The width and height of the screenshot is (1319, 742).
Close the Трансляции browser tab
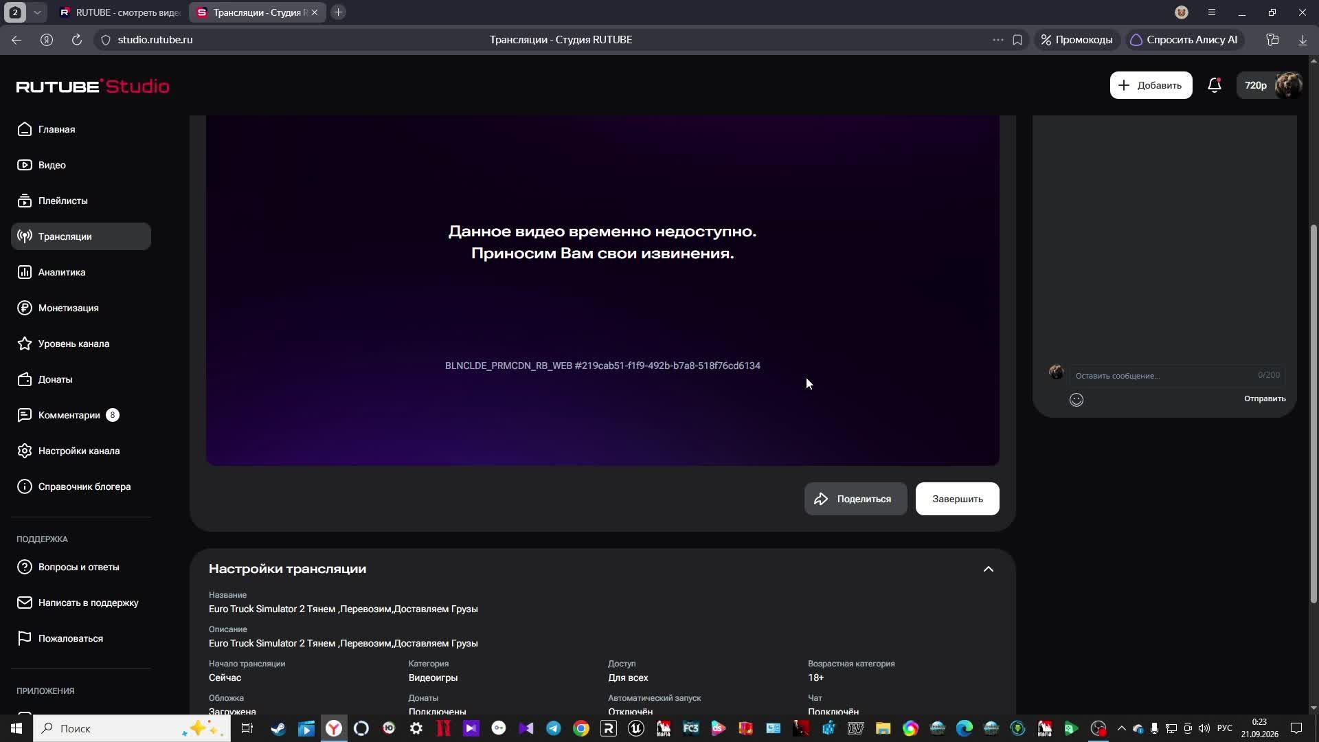pos(315,12)
